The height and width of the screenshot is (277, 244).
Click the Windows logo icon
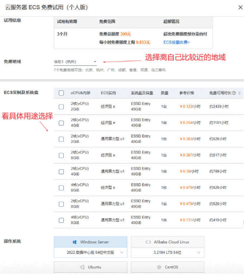[x=75, y=242]
